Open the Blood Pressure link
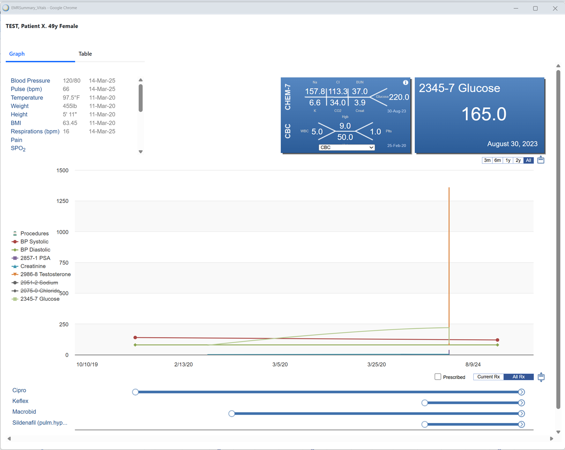Screen dimensions: 565x450 coord(30,81)
